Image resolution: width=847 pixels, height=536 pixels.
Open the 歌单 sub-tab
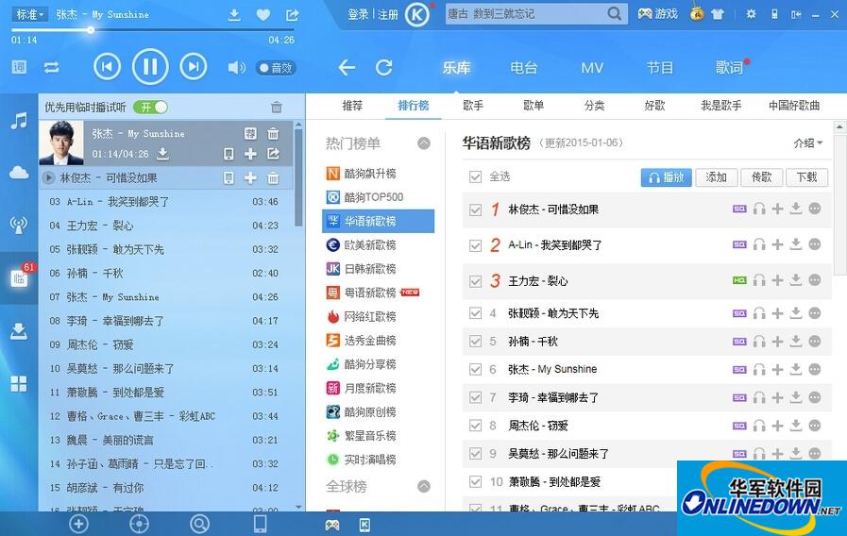tap(534, 106)
